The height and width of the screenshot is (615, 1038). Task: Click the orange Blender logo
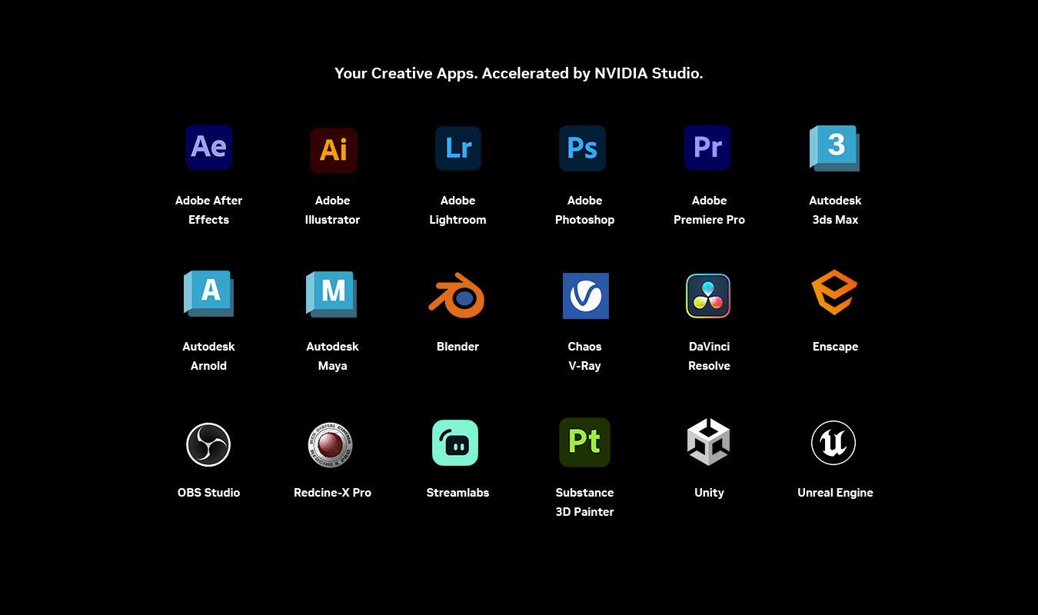pyautogui.click(x=457, y=295)
